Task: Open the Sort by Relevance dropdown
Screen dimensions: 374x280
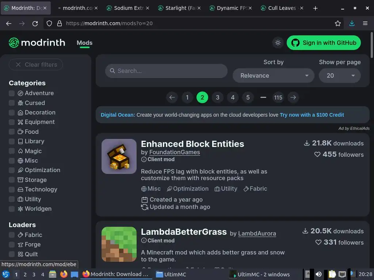Action: tap(274, 76)
